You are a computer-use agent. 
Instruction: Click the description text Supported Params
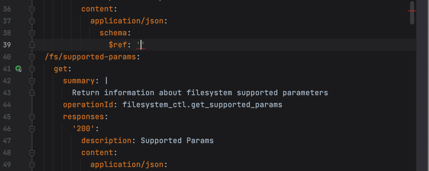tap(177, 141)
